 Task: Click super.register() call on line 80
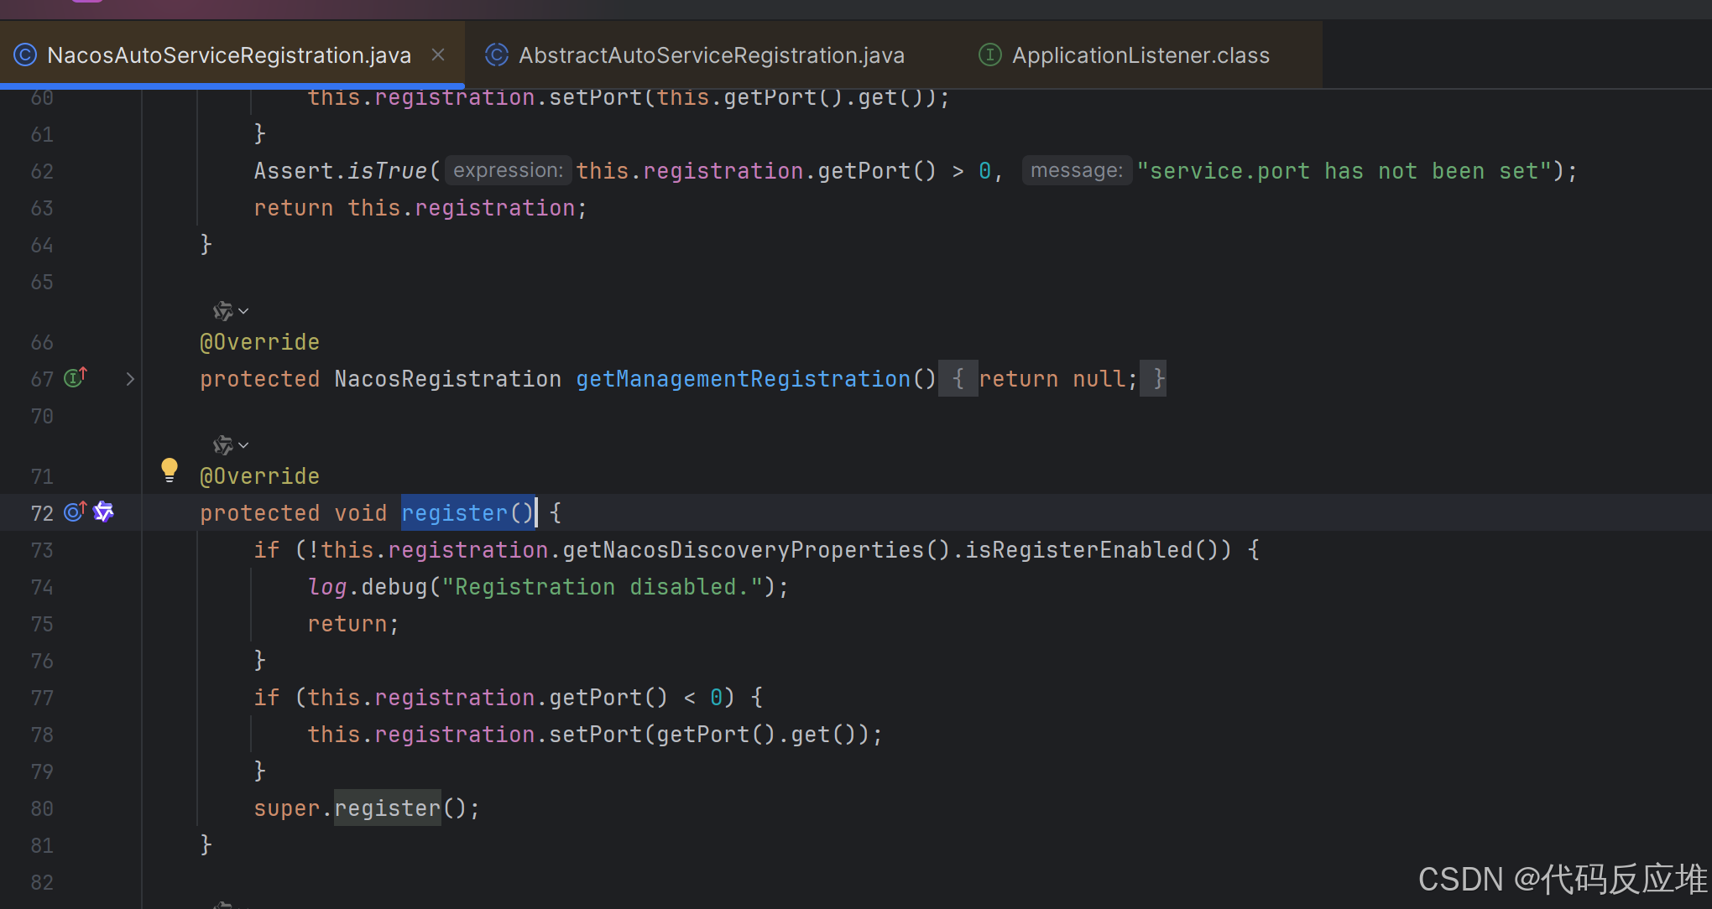387,808
